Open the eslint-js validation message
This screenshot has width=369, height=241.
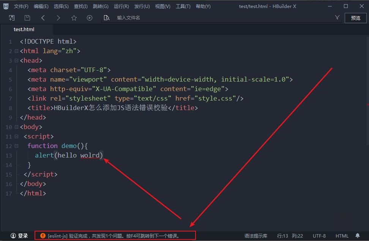114,236
